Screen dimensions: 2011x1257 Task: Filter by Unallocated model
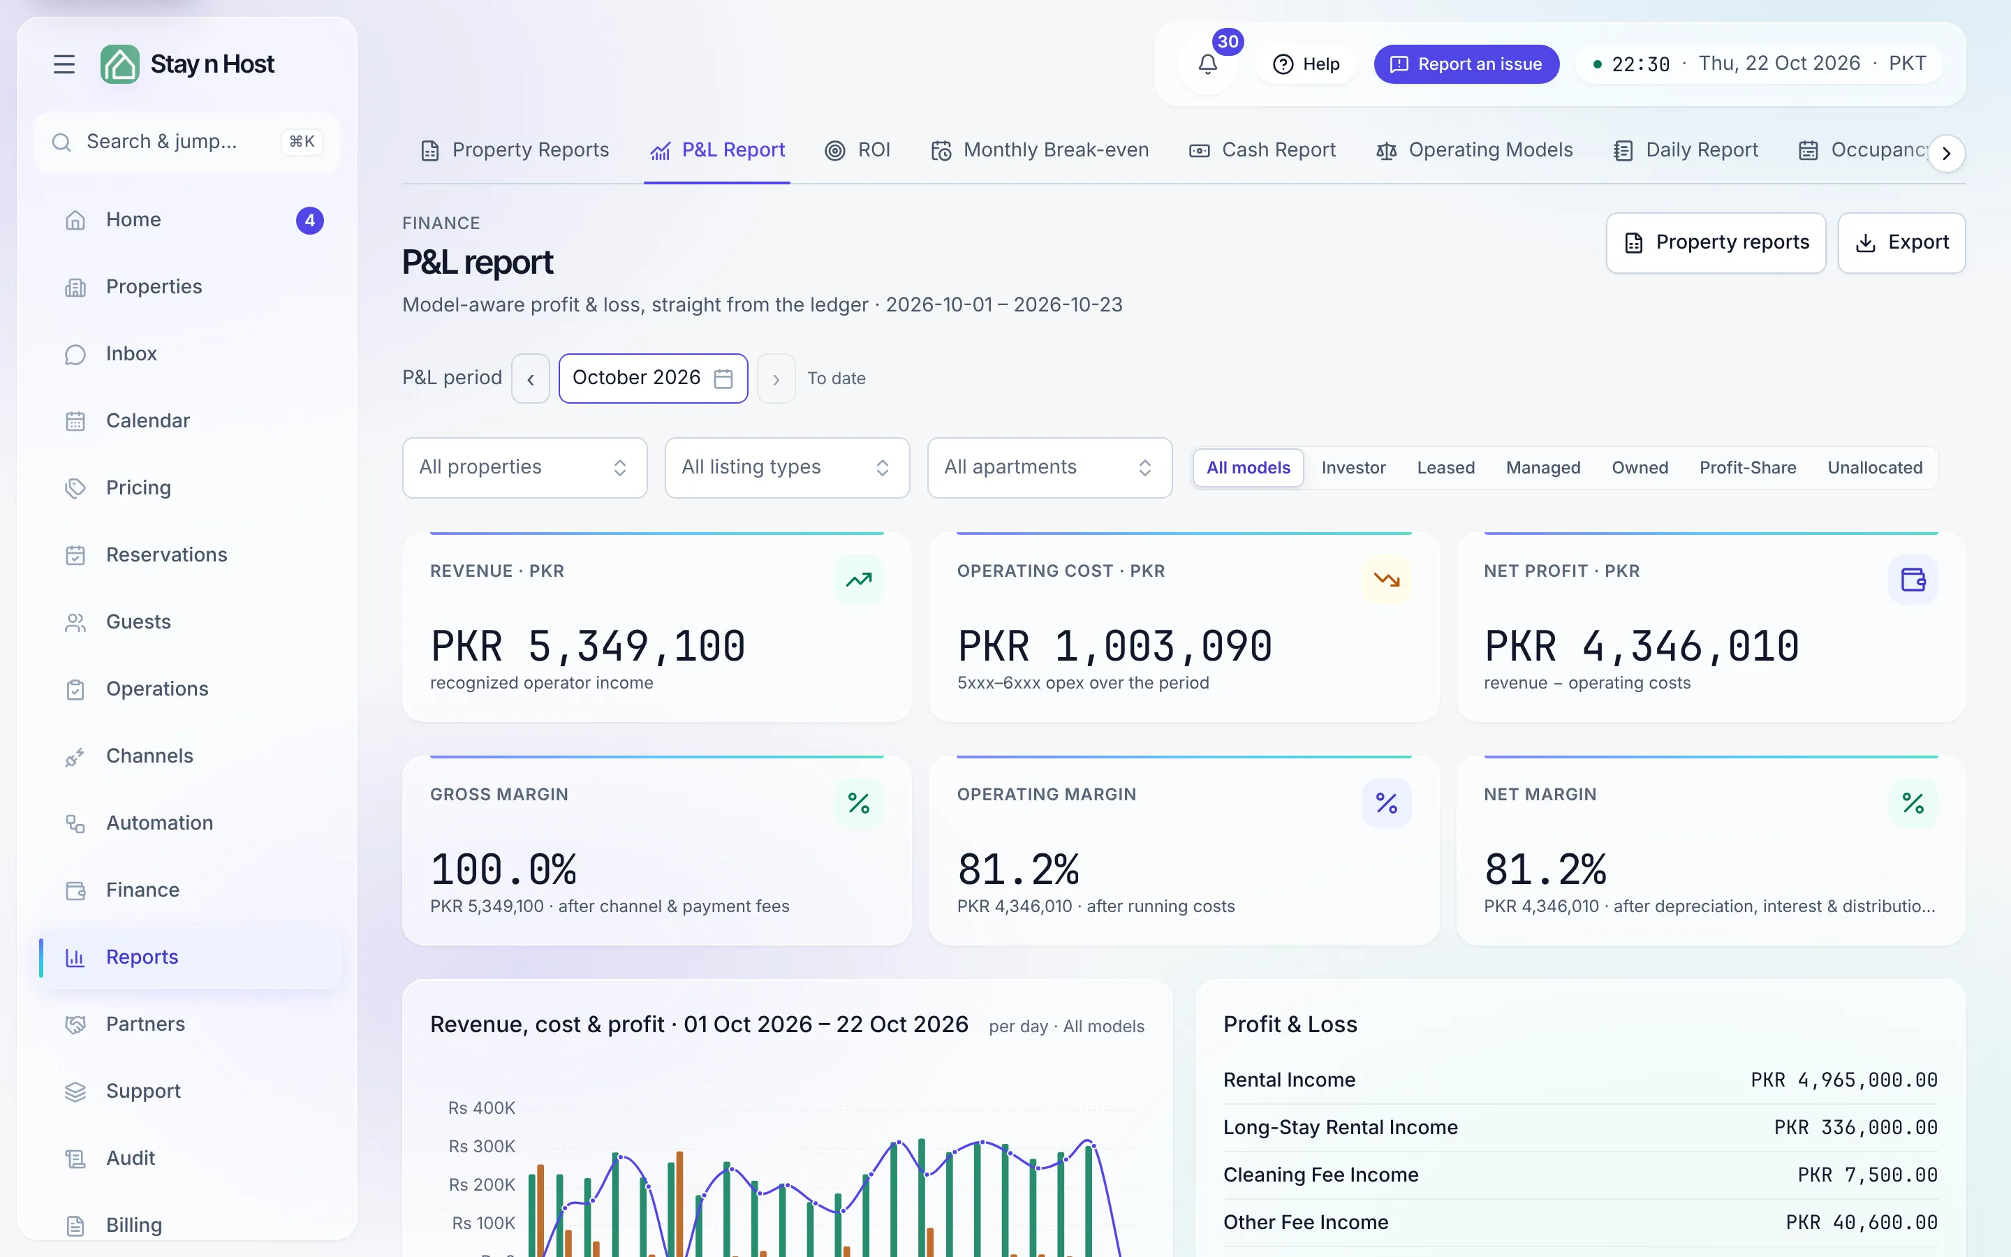(1875, 467)
